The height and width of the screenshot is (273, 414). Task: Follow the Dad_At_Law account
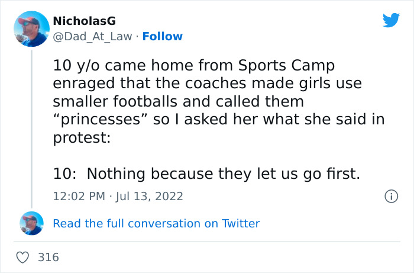(x=163, y=36)
